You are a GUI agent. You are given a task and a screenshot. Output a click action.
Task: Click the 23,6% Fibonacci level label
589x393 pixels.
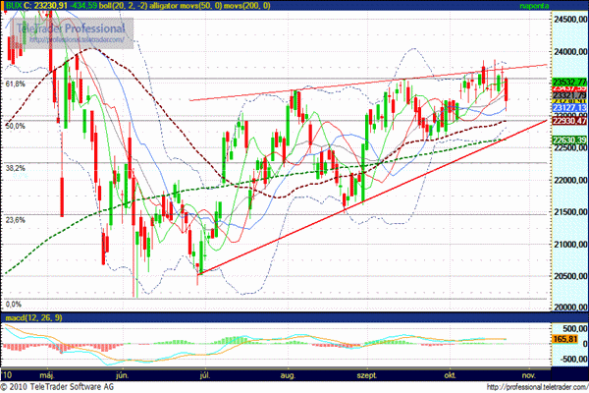pos(16,220)
